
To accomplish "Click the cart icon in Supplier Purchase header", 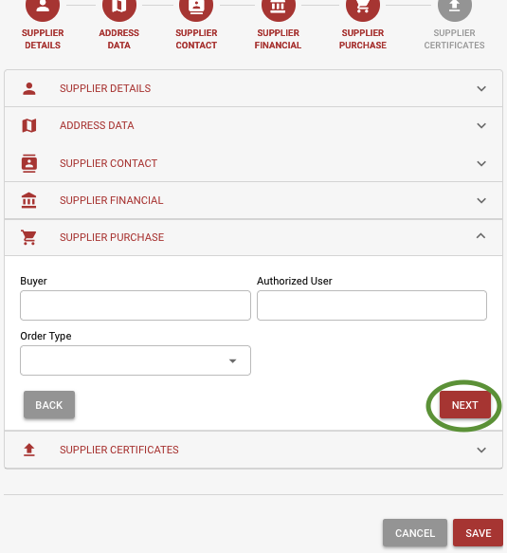I will click(28, 237).
